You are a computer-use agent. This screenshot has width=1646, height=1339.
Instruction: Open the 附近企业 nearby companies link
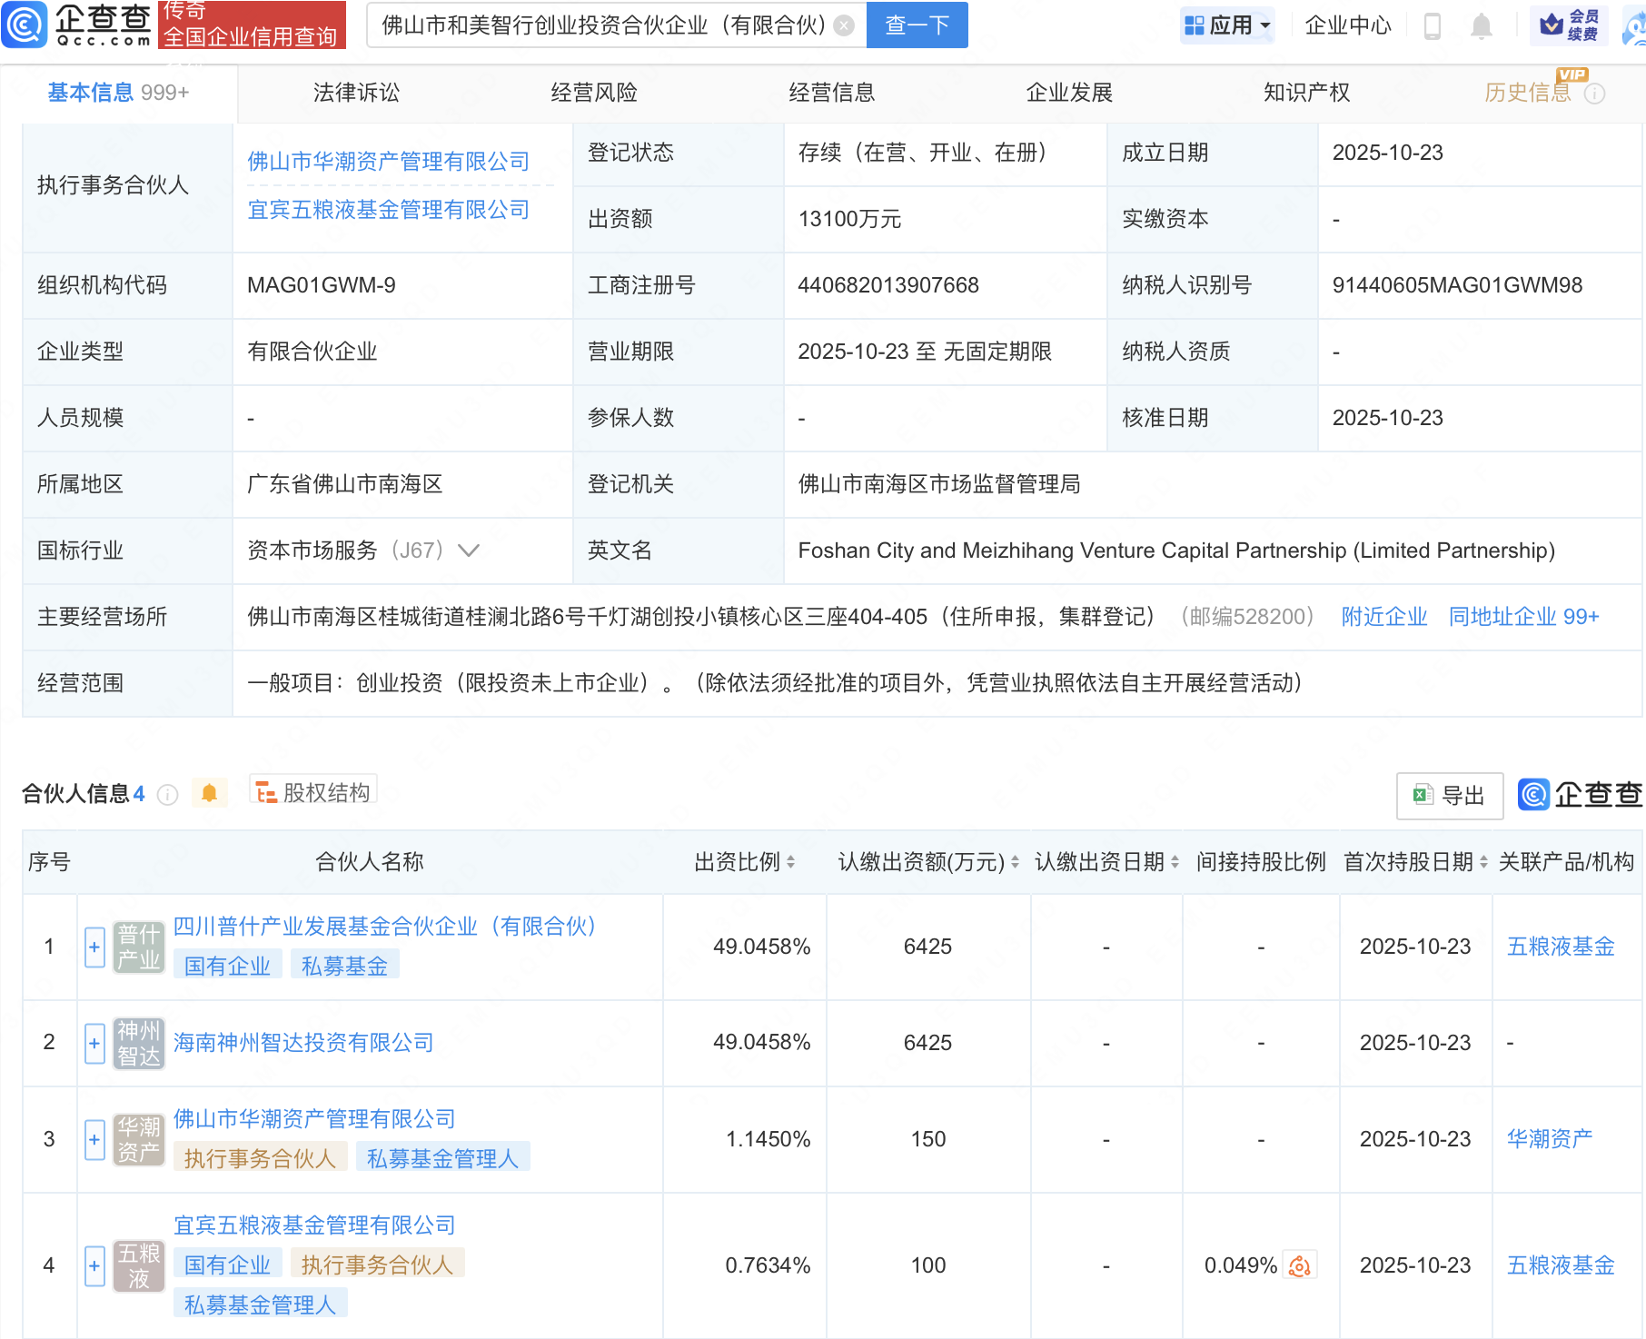pyautogui.click(x=1383, y=617)
